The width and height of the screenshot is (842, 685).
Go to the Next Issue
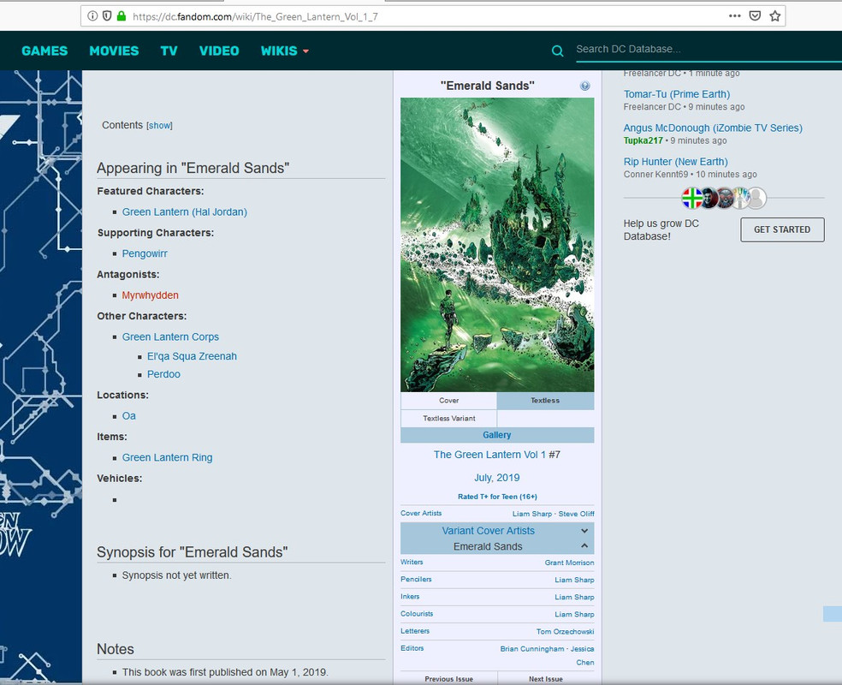[x=546, y=679]
